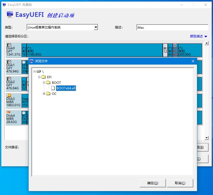Select Disk4 FAT partition radio button
The width and height of the screenshot is (213, 195).
(x=24, y=113)
